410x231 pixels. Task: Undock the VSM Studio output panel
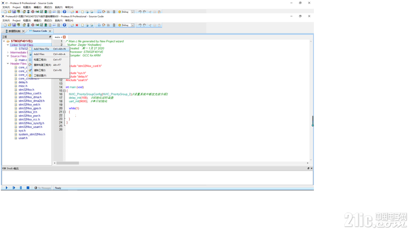pos(308,169)
